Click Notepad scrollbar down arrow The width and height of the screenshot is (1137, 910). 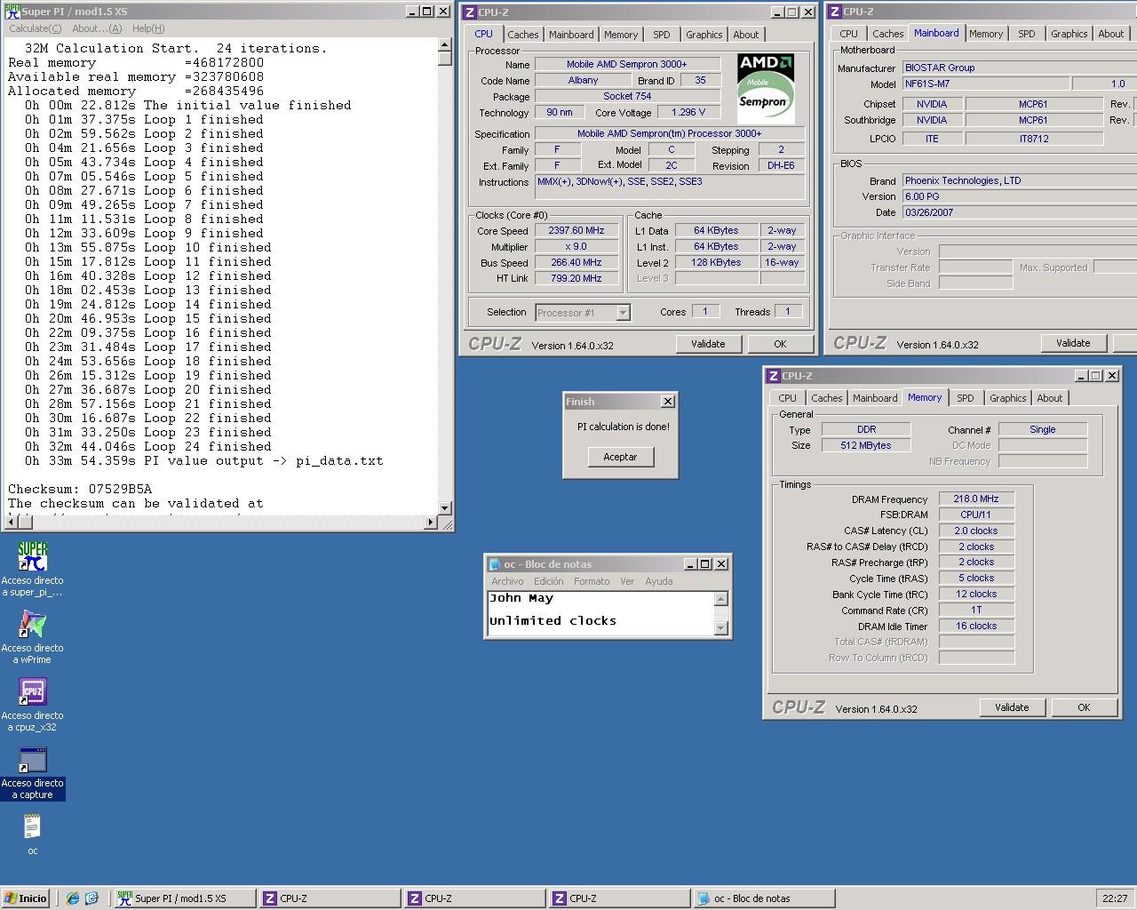pos(721,628)
